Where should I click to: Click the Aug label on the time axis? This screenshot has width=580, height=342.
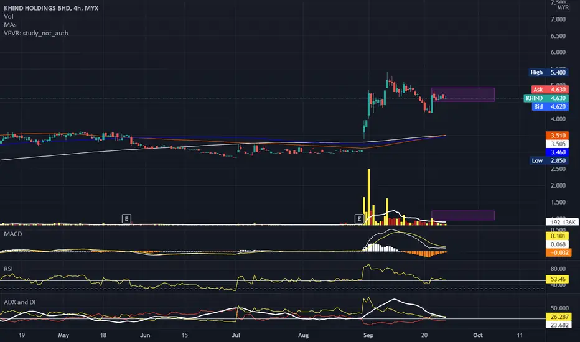tap(303, 335)
